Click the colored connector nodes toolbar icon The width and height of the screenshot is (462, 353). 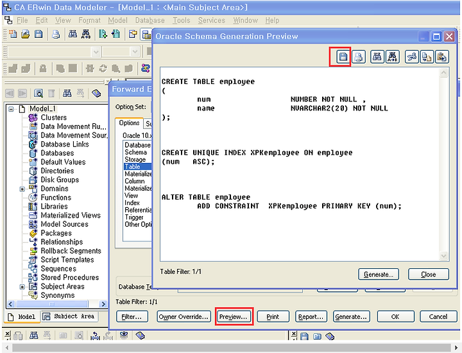click(145, 69)
